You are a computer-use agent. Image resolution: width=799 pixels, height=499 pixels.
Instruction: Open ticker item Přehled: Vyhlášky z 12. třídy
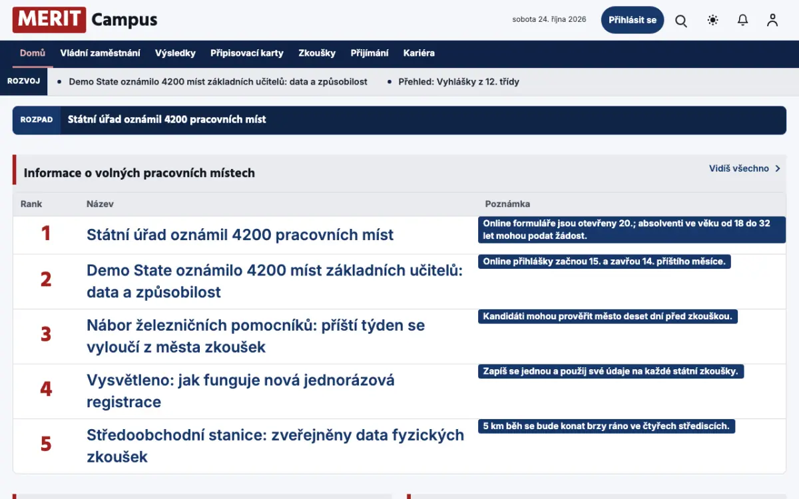click(459, 82)
